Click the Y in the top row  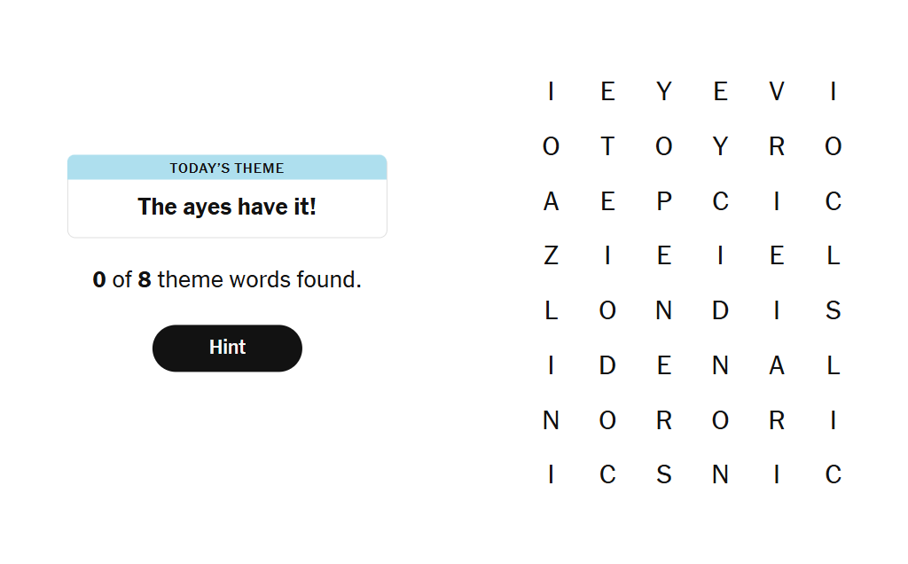[x=664, y=91]
